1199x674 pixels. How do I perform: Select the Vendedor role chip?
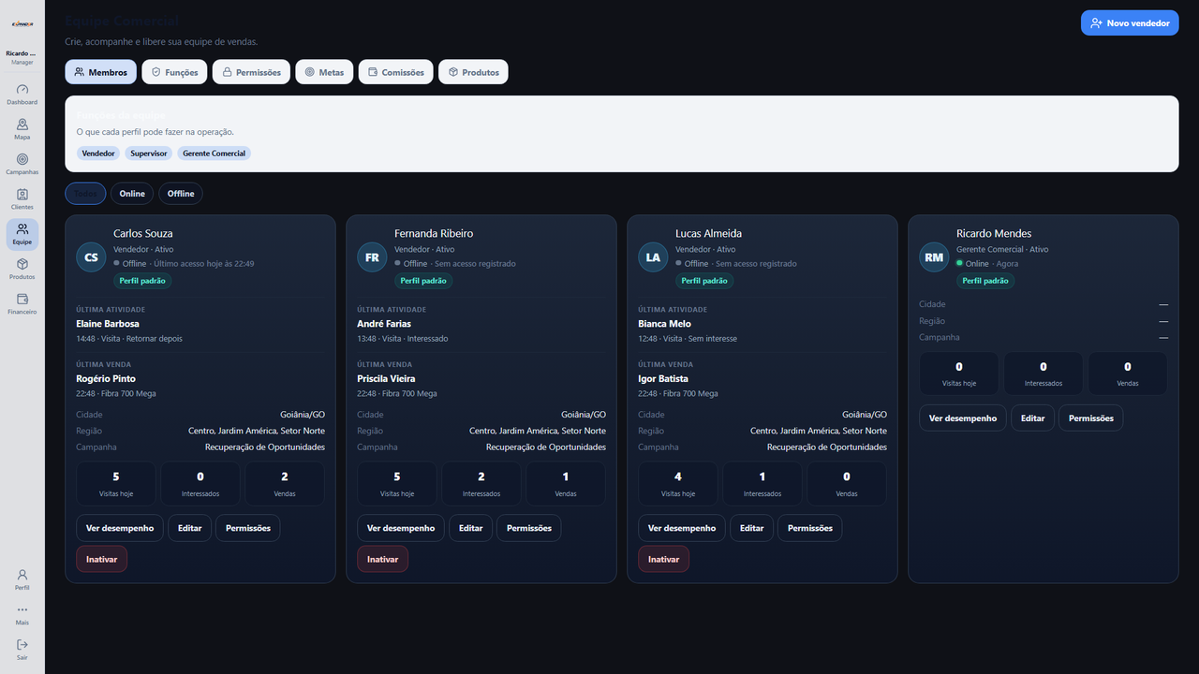(x=98, y=154)
